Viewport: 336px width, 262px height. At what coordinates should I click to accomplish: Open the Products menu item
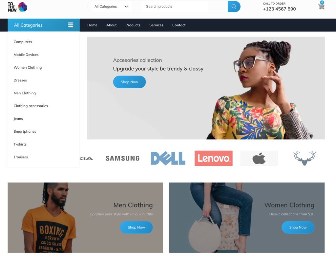pos(133,25)
